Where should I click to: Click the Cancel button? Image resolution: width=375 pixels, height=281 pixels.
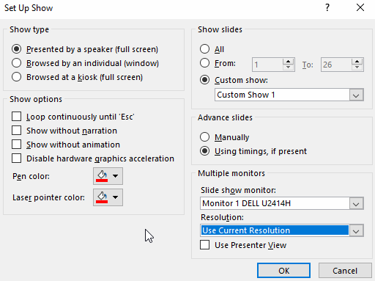click(x=345, y=271)
